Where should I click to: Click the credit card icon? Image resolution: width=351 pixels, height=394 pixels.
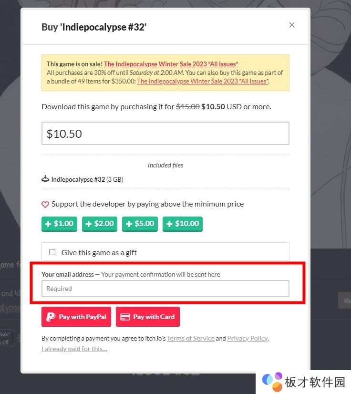[x=125, y=317]
